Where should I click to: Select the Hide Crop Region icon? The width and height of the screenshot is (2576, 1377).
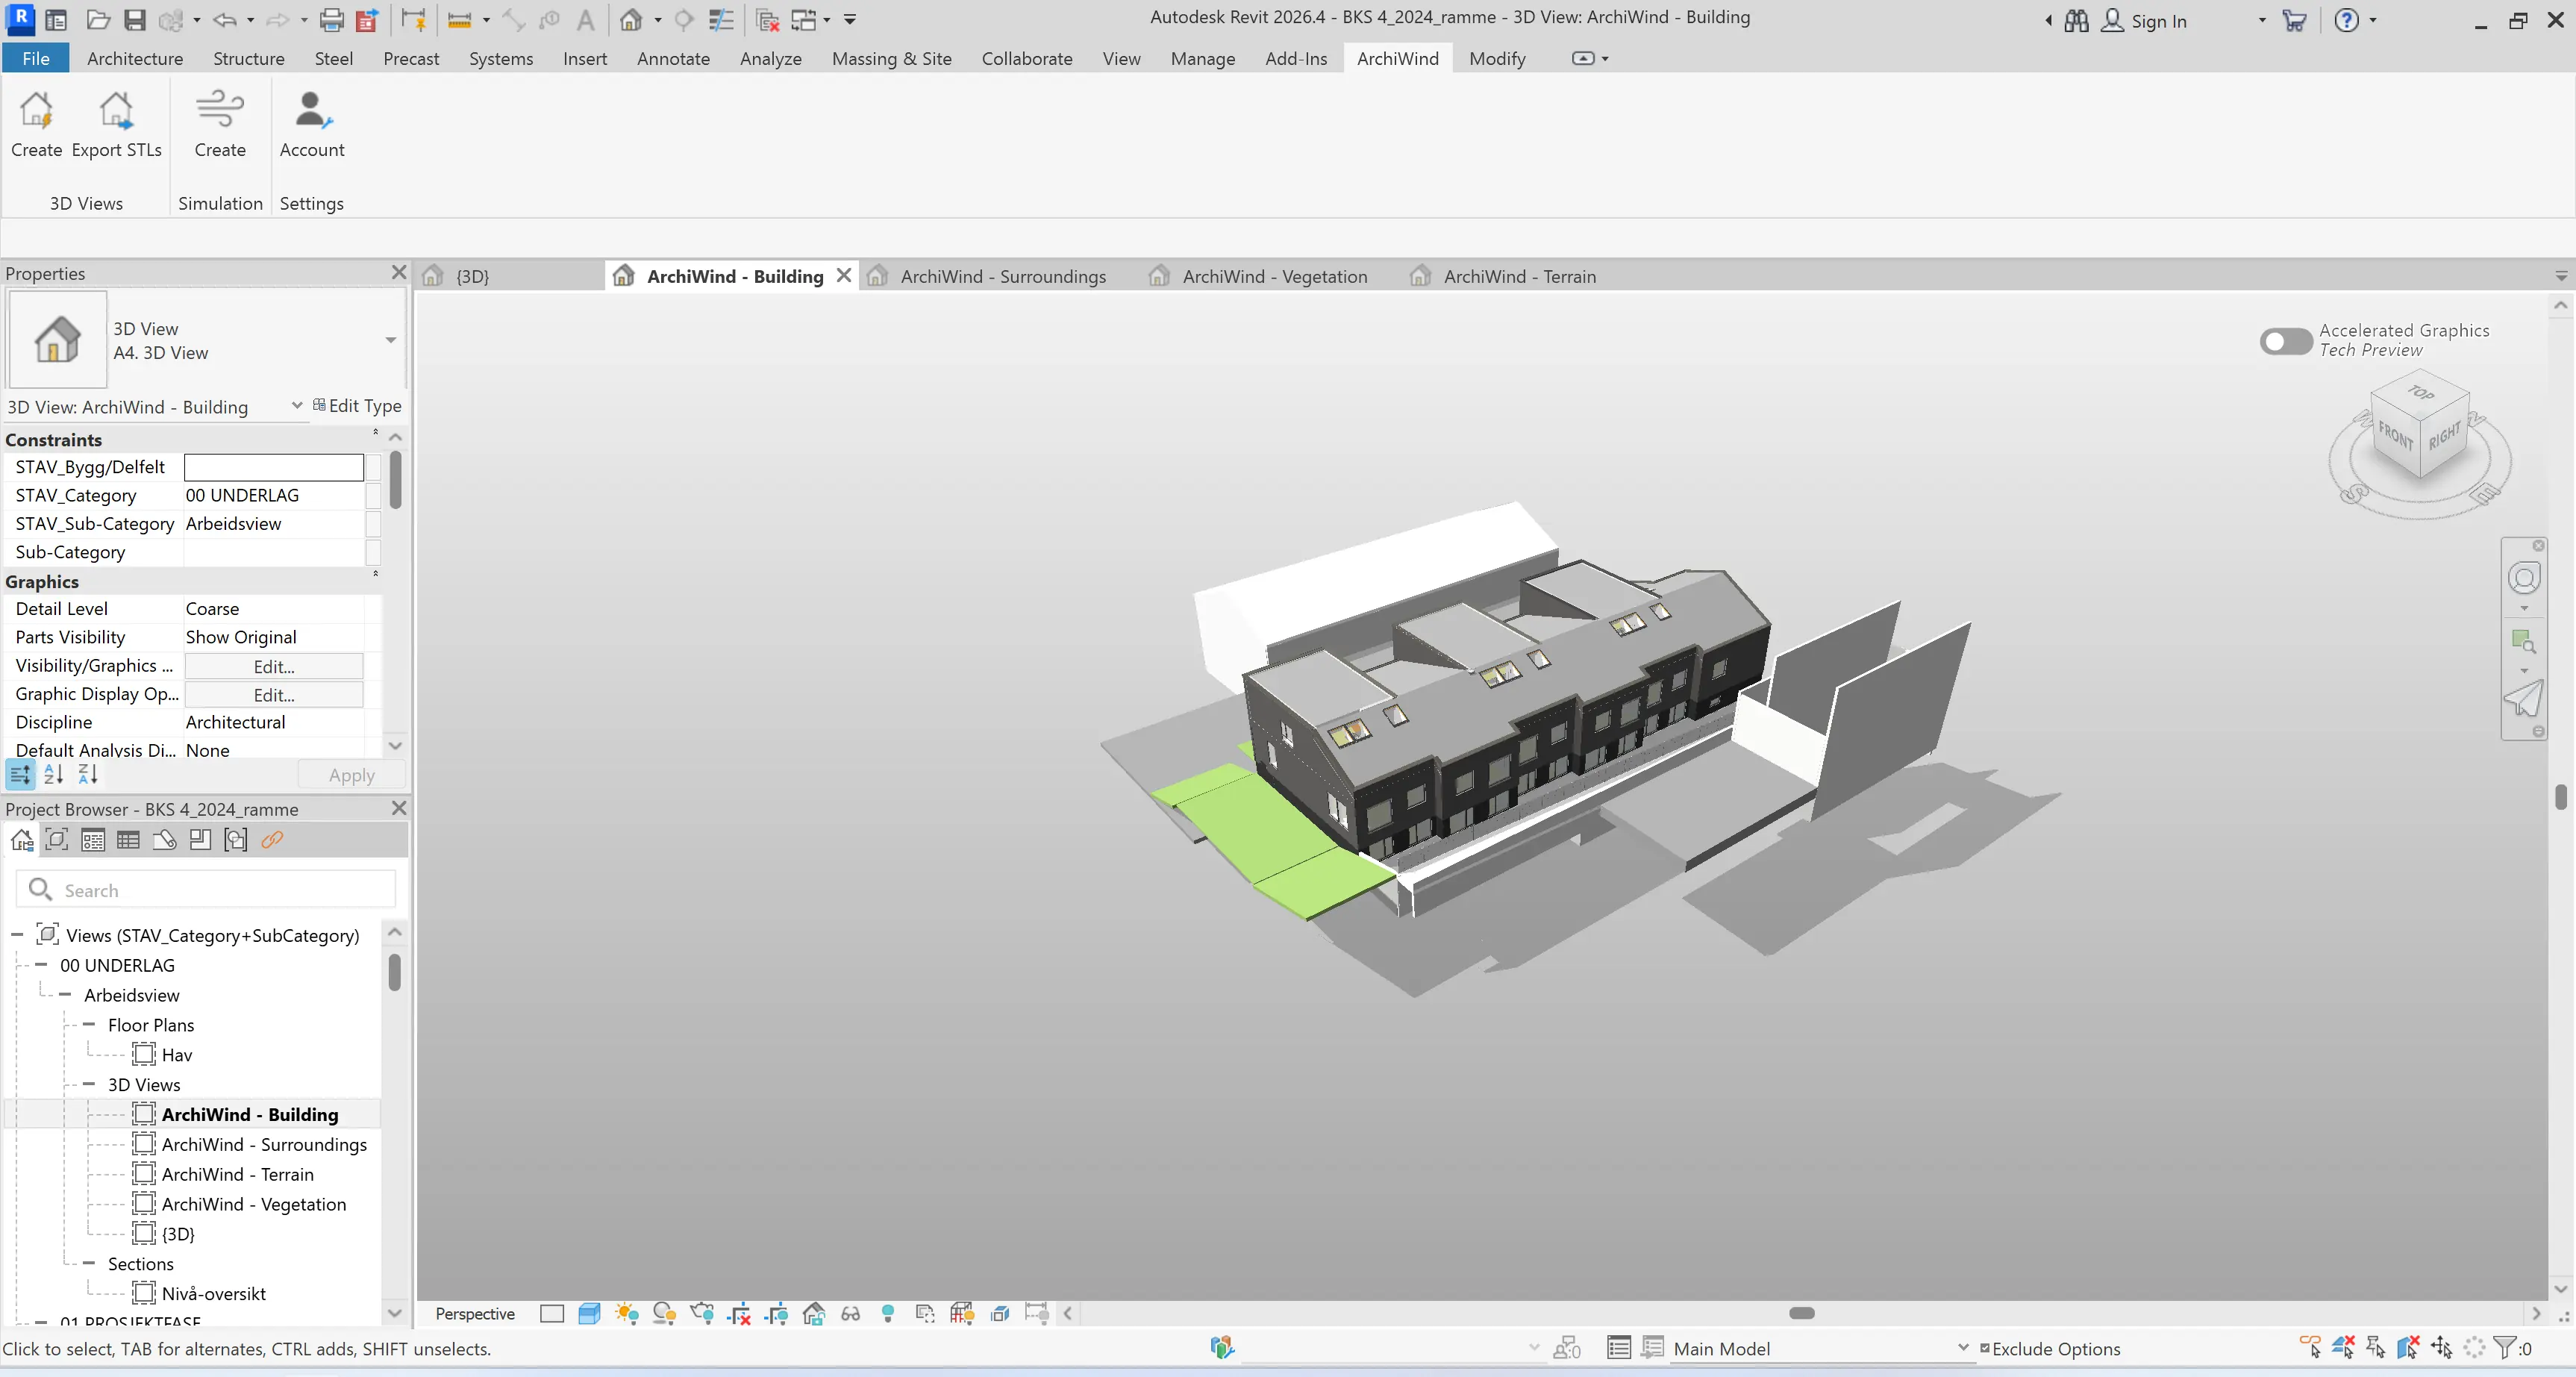coord(740,1314)
